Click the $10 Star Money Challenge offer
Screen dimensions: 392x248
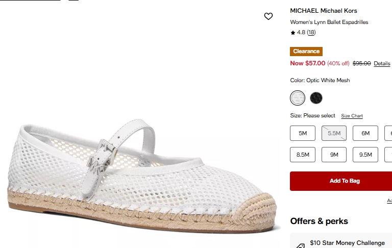(x=347, y=243)
